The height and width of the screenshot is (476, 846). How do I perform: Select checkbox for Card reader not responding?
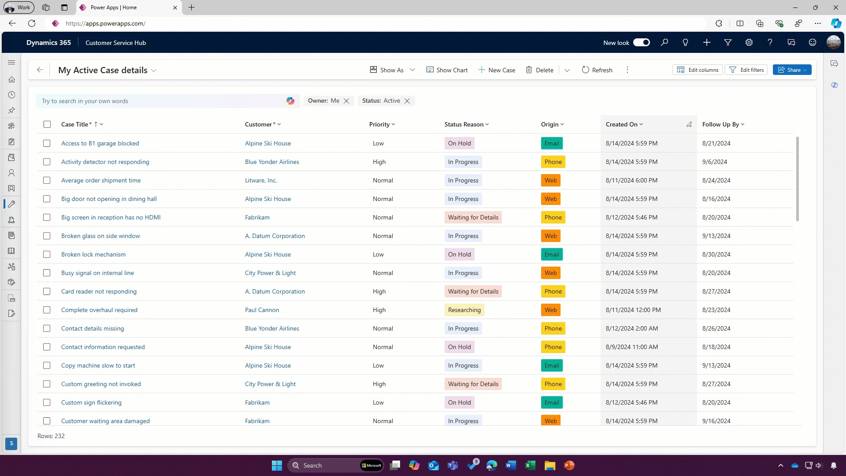(x=47, y=291)
